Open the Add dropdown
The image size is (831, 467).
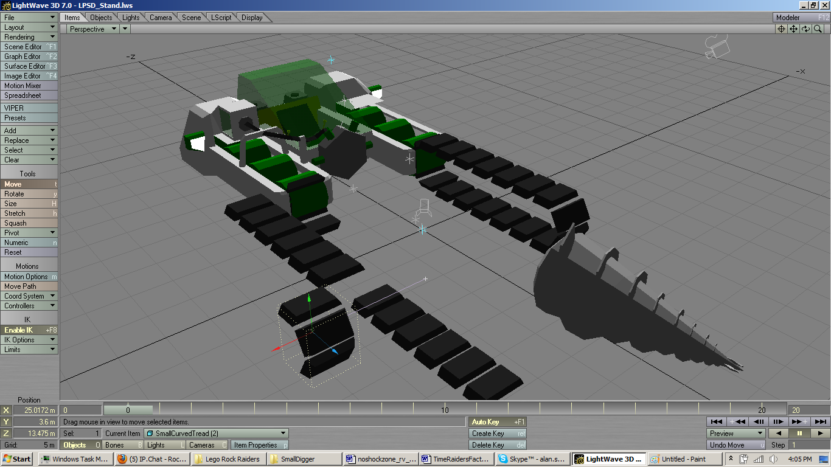[29, 131]
